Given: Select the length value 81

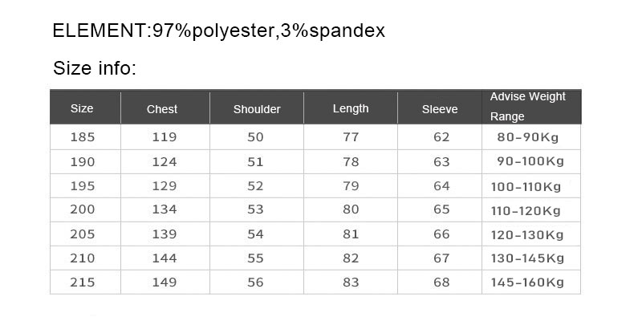Looking at the screenshot, I should [351, 234].
